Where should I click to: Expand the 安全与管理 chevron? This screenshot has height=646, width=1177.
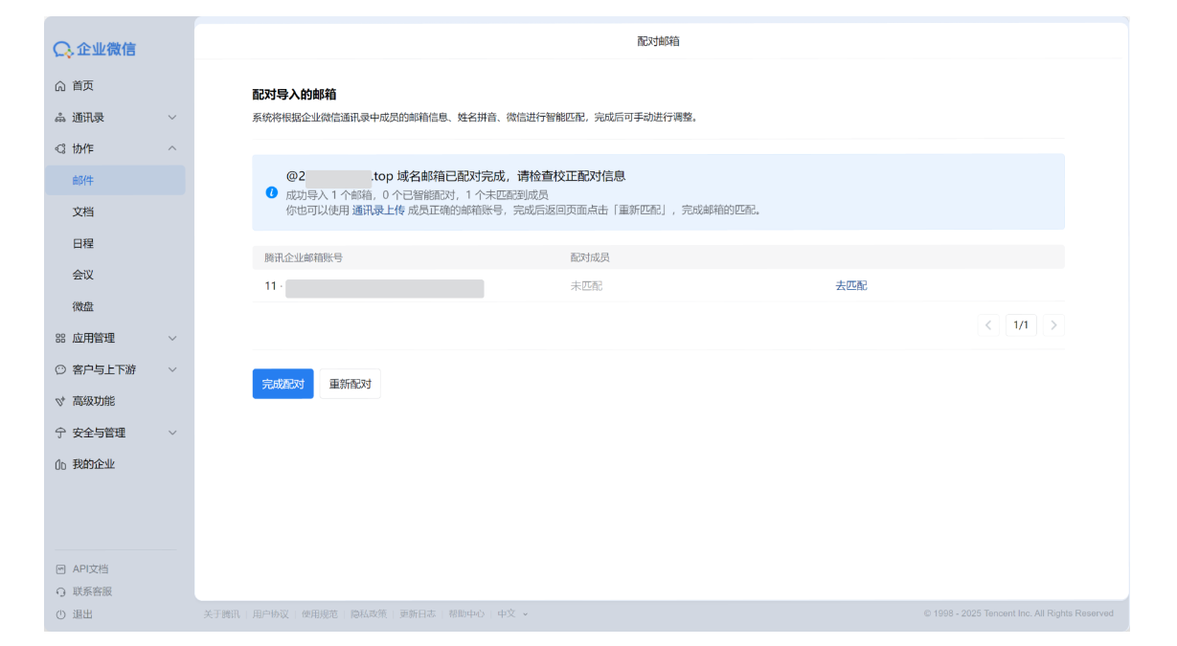click(x=172, y=433)
